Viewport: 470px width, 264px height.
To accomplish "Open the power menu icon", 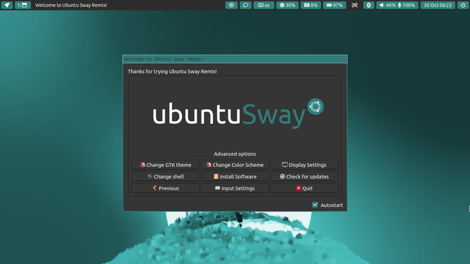I will (463, 5).
